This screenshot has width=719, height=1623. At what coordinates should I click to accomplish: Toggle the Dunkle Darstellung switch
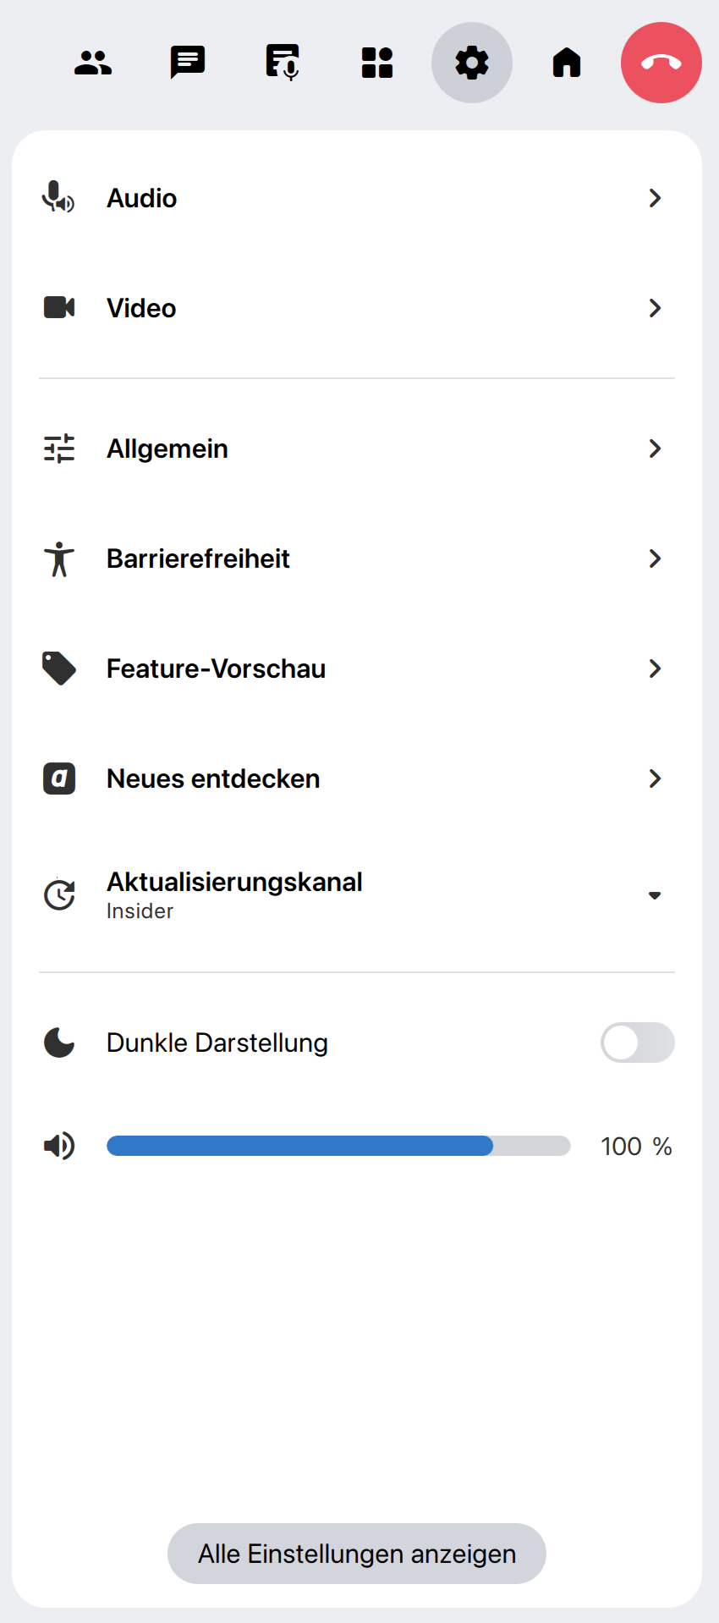pyautogui.click(x=637, y=1043)
